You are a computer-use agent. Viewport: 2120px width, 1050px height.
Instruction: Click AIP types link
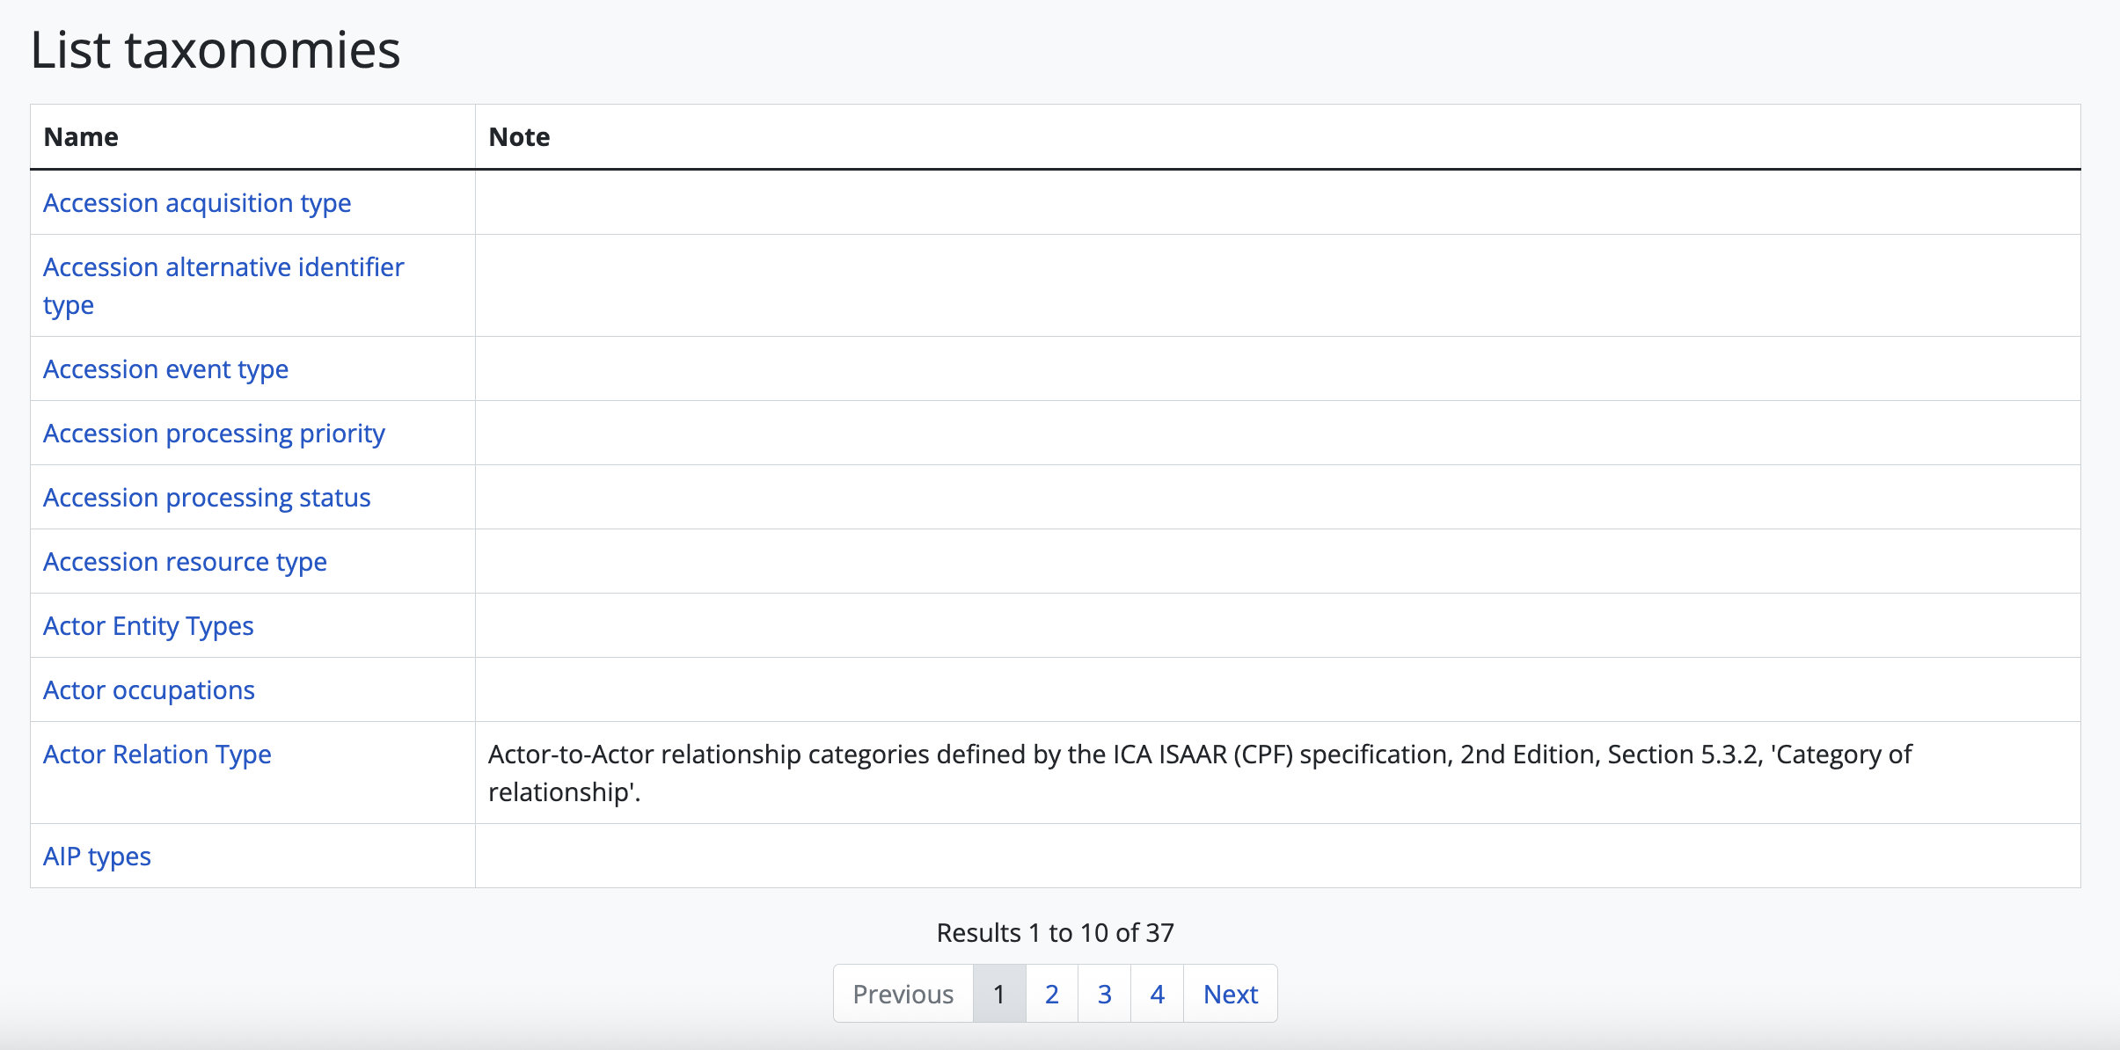coord(97,857)
